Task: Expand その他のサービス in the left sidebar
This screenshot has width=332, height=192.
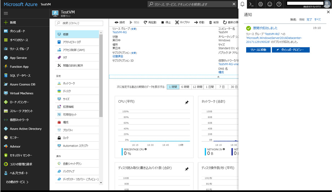Action: [17, 182]
